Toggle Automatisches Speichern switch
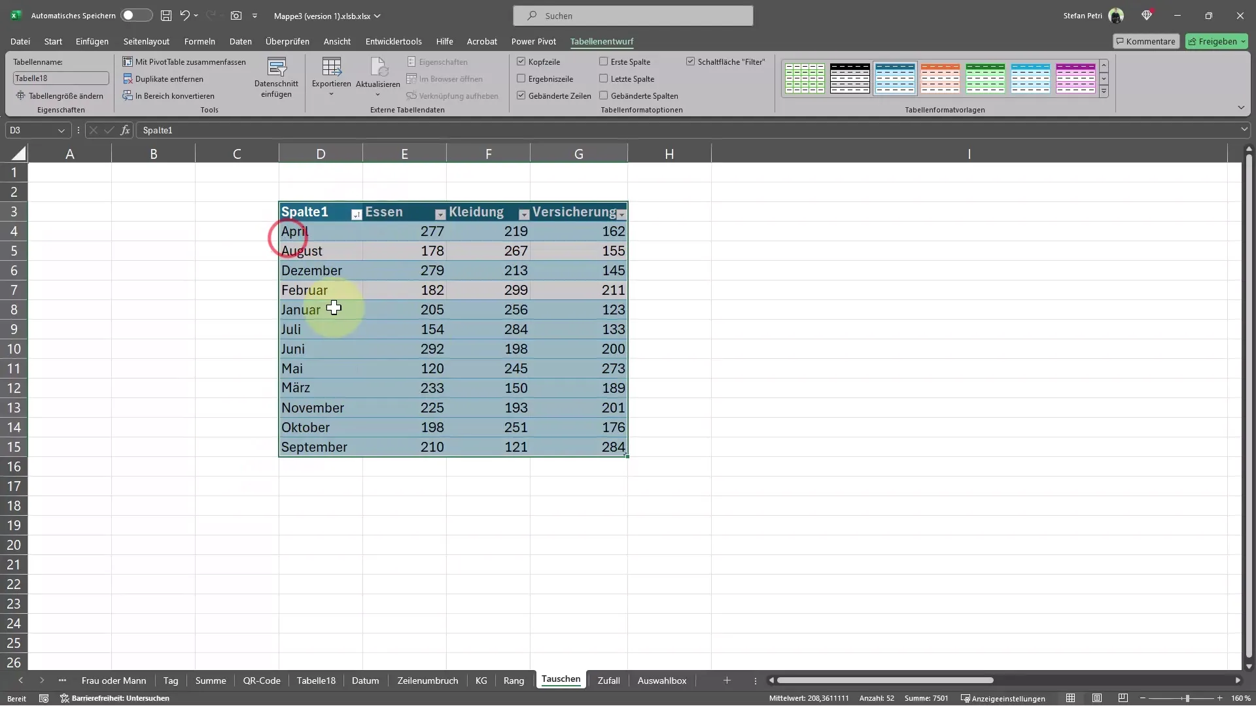This screenshot has height=706, width=1256. pyautogui.click(x=136, y=15)
